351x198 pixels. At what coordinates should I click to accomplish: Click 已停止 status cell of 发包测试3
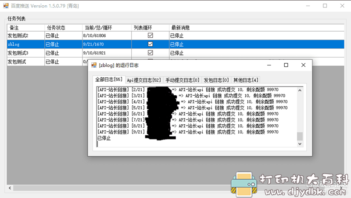click(x=64, y=53)
